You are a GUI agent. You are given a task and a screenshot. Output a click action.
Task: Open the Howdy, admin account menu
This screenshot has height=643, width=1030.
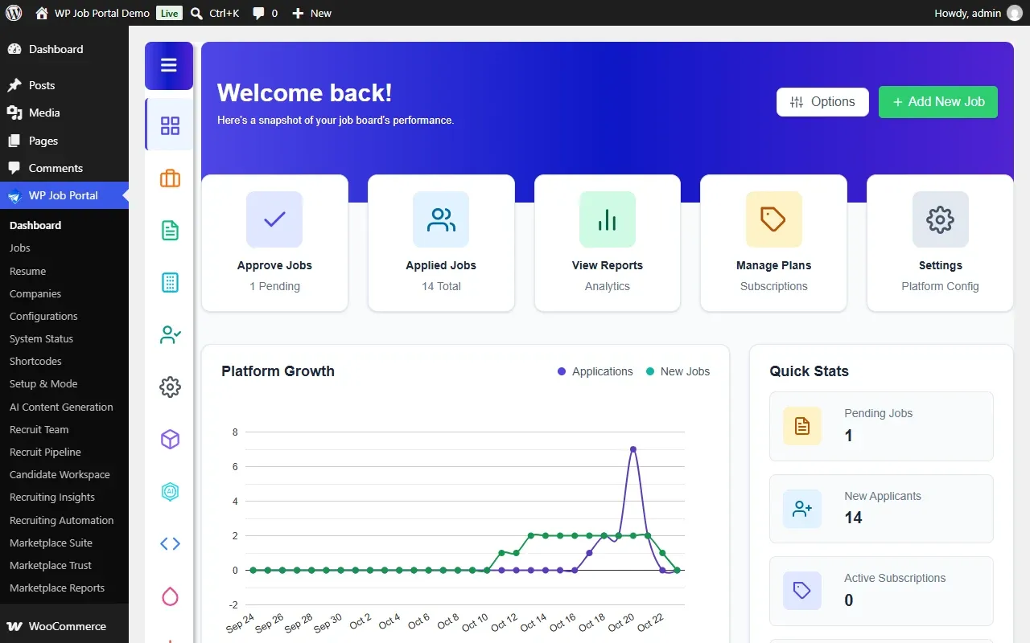(978, 13)
